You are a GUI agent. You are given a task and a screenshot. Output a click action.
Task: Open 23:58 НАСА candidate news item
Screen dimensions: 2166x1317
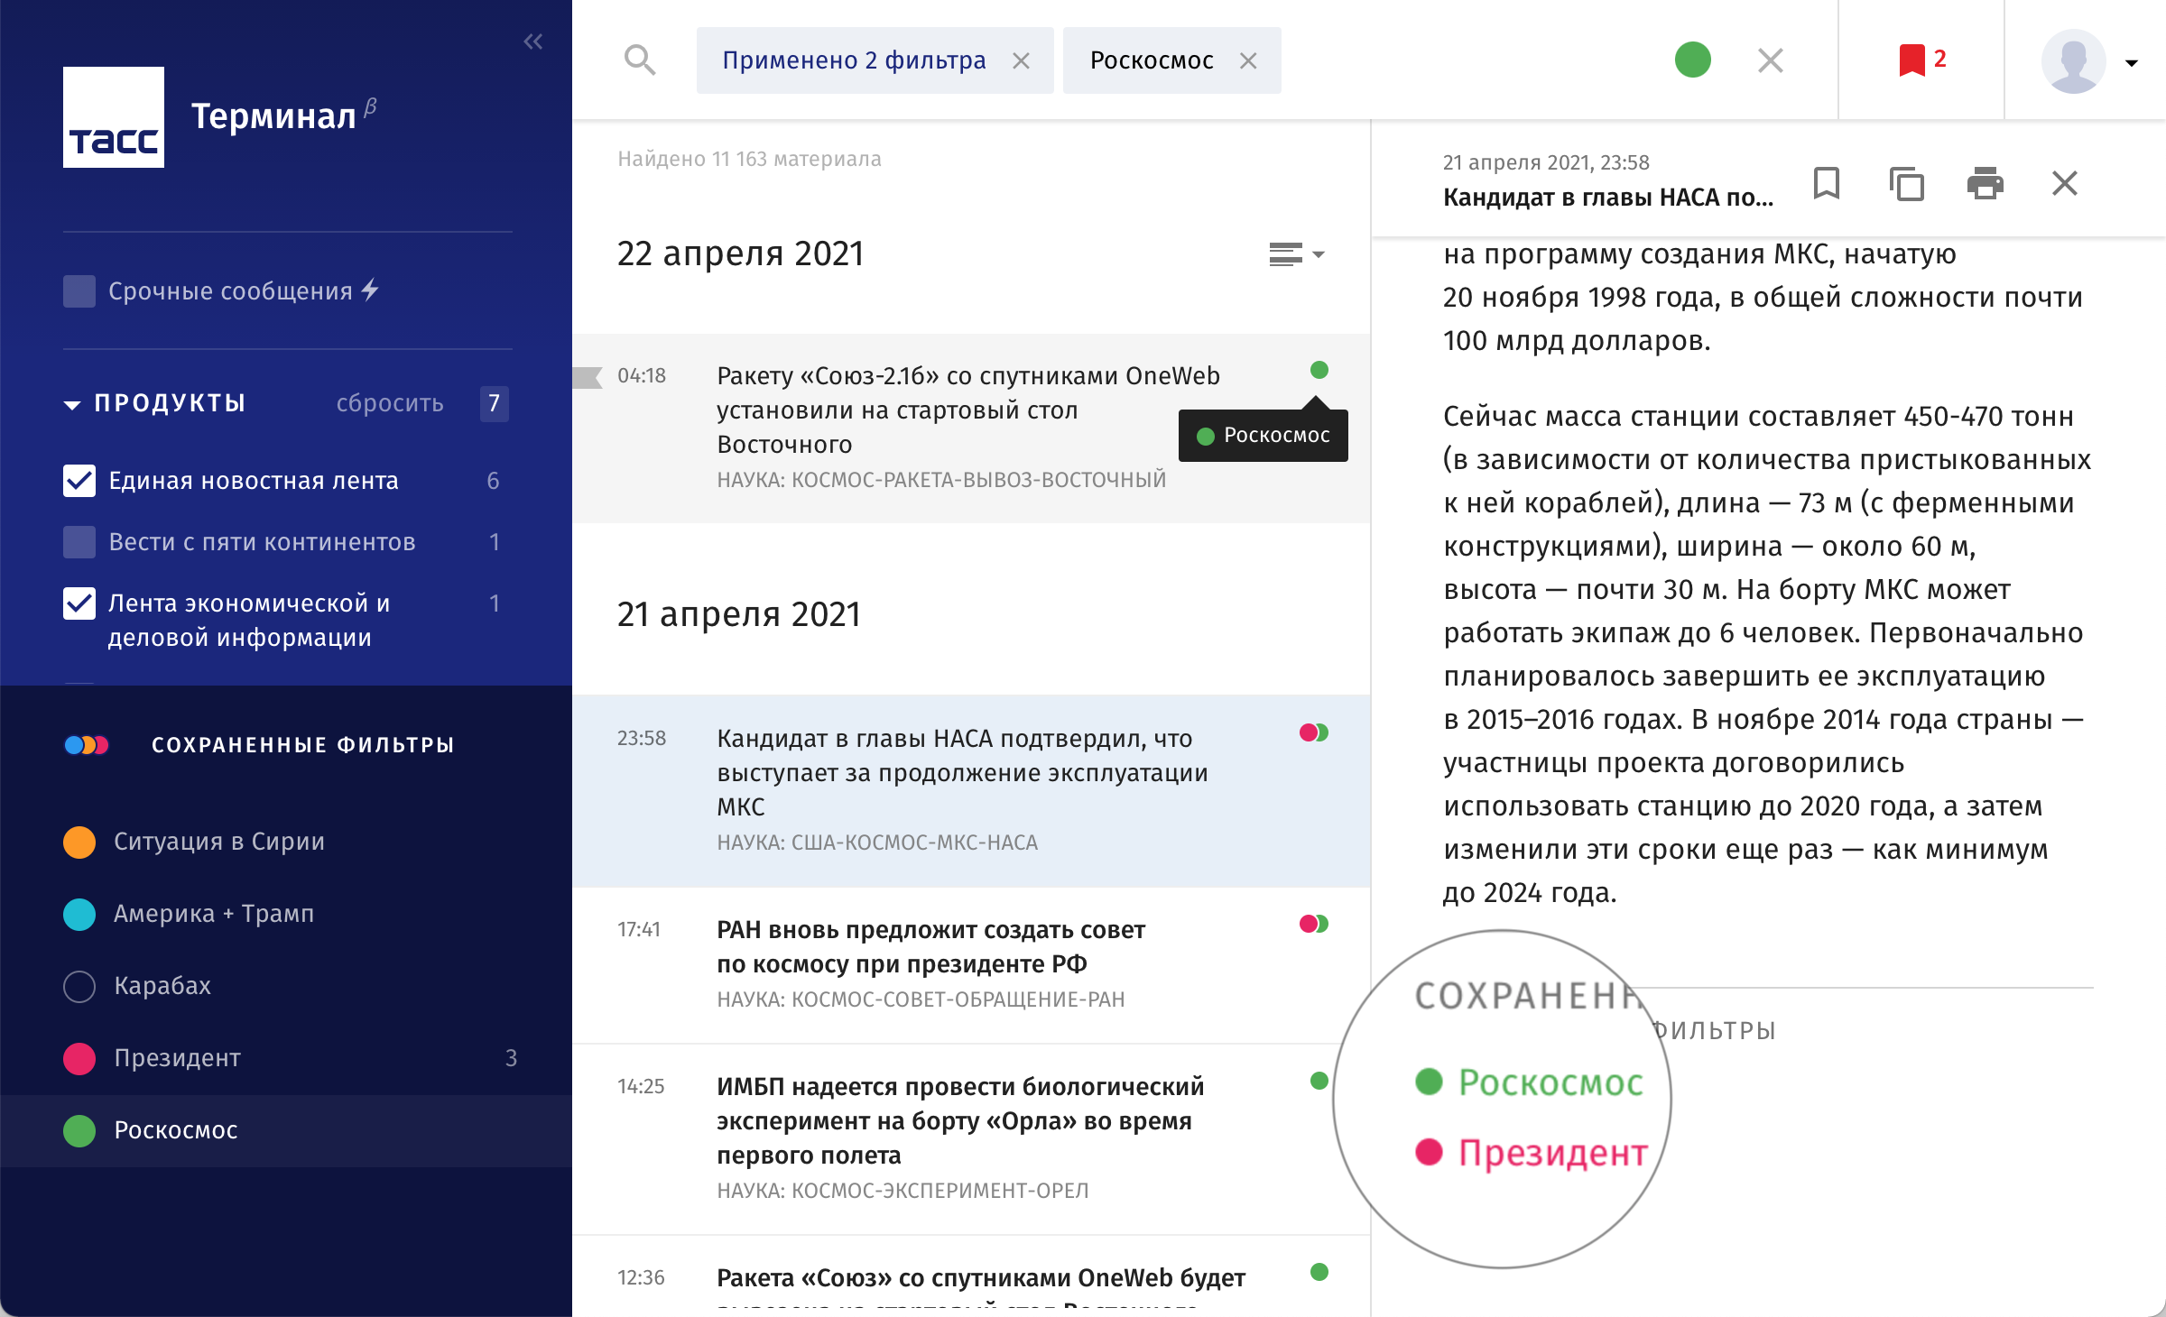pos(971,790)
